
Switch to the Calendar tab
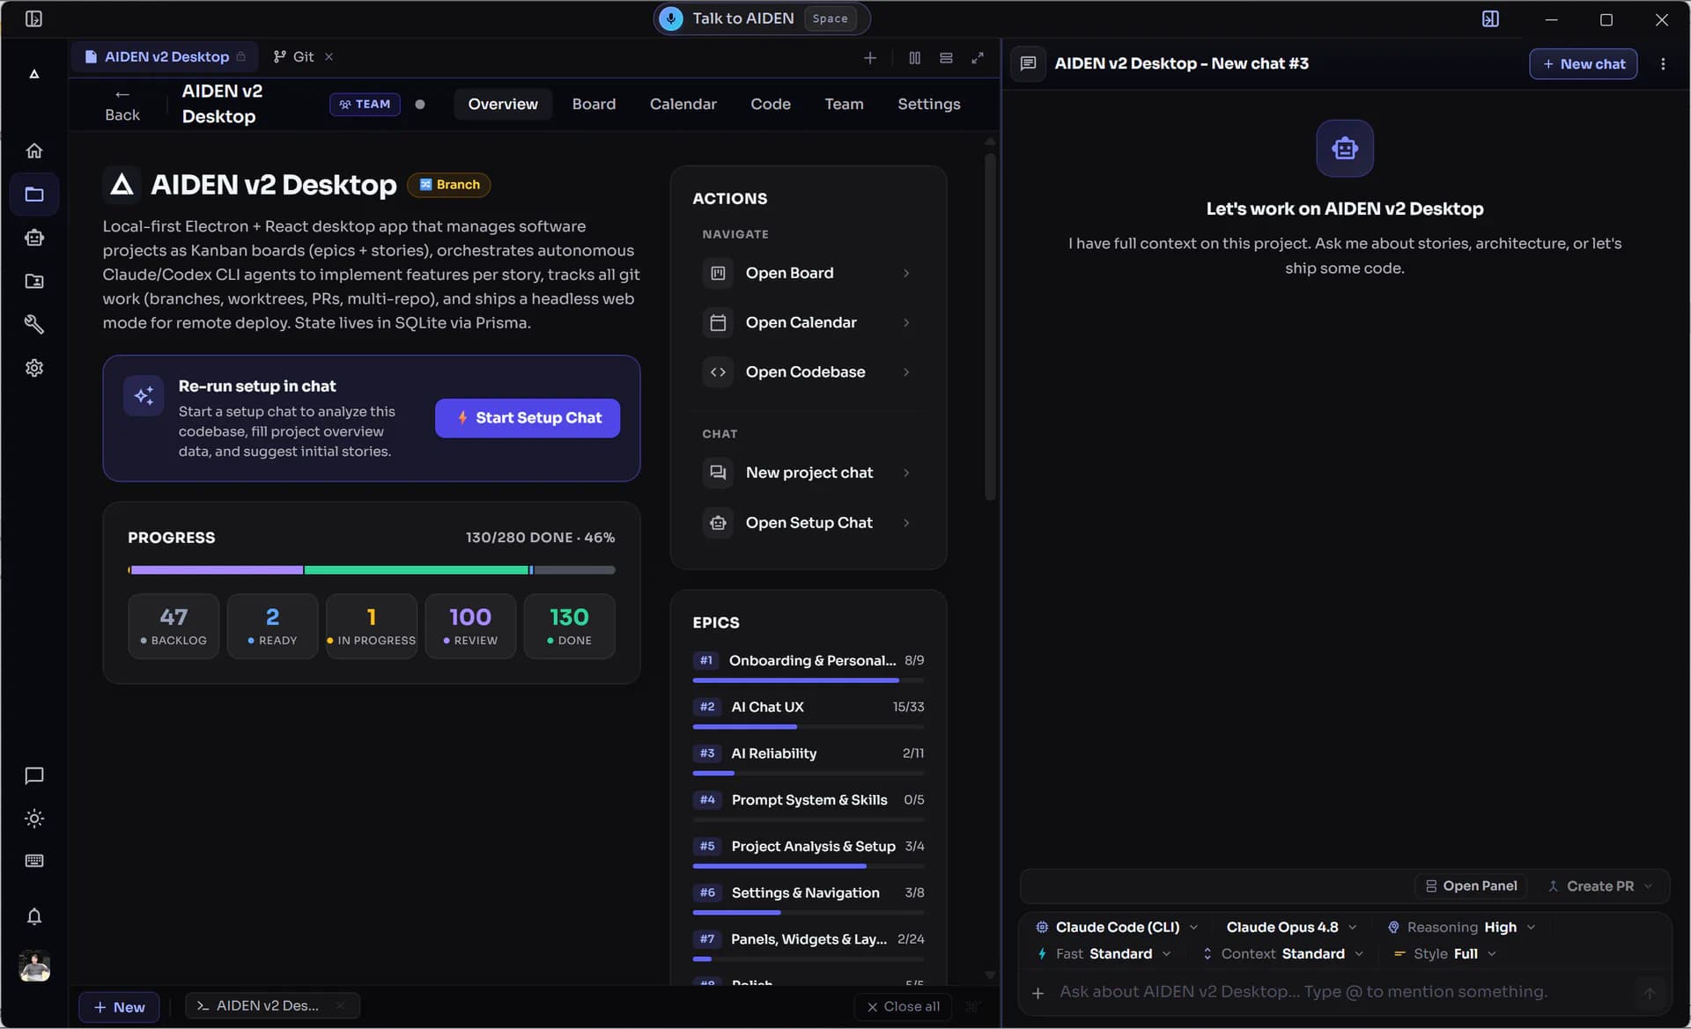pos(683,104)
